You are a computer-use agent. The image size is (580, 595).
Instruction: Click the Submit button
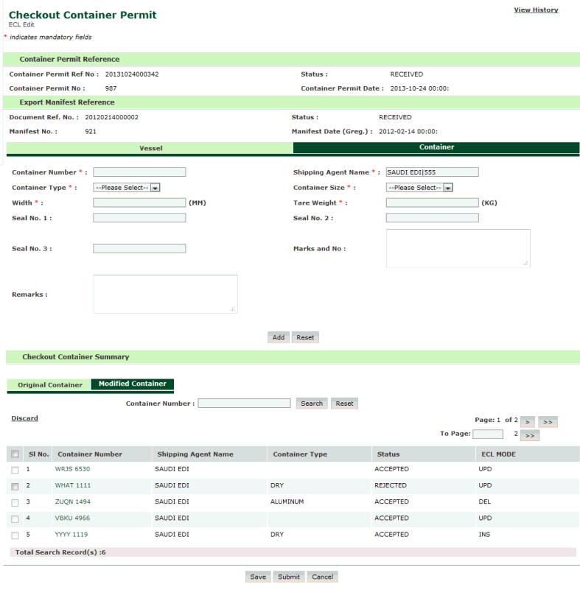click(289, 577)
